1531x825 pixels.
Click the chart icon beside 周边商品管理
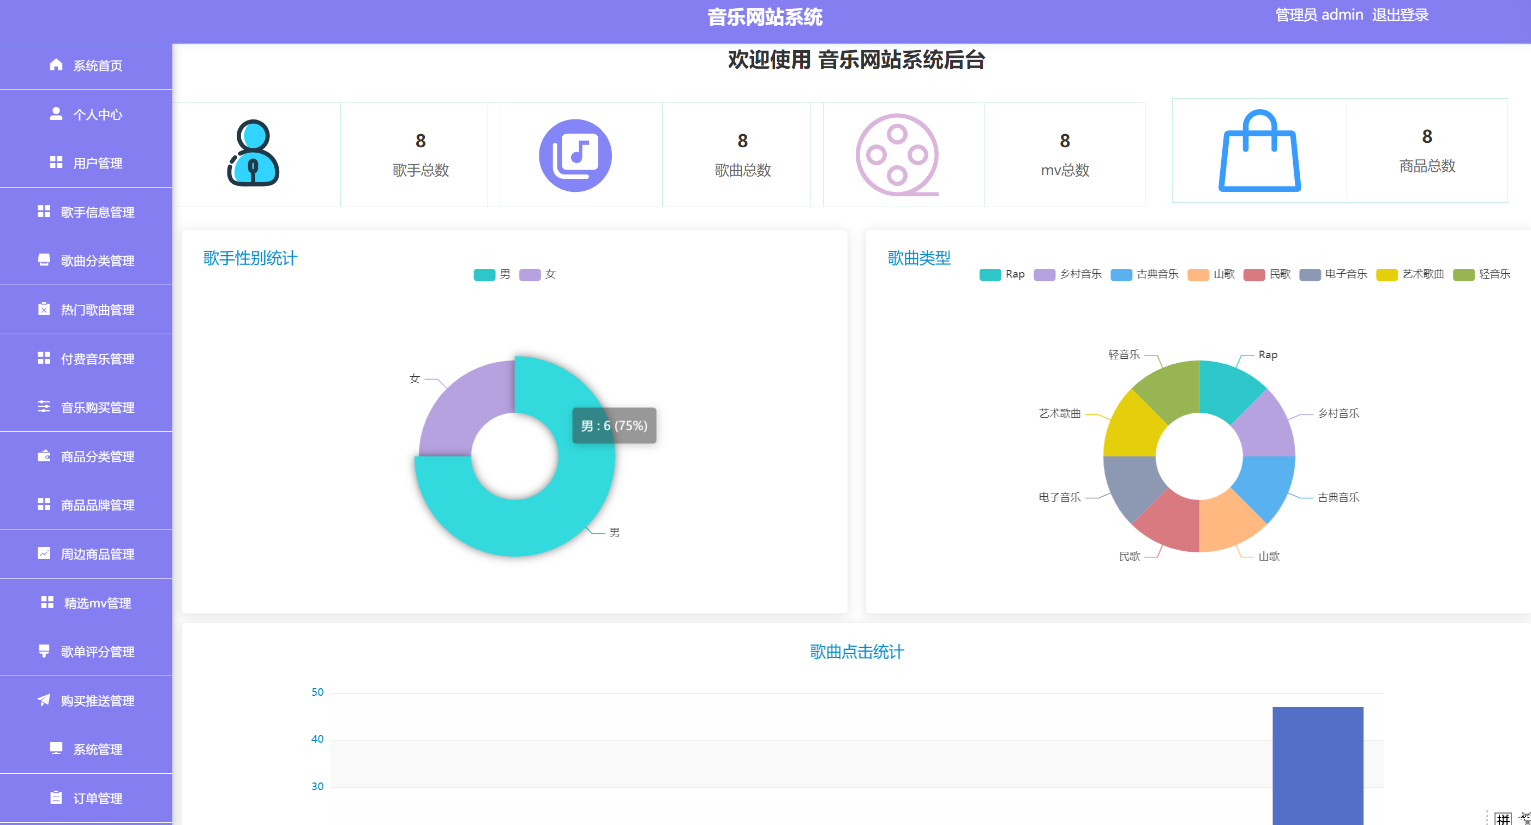[44, 553]
